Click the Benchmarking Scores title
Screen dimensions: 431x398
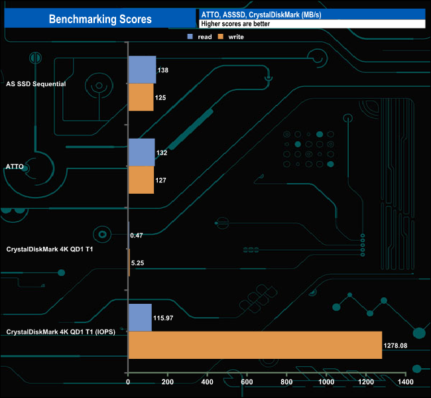click(100, 19)
